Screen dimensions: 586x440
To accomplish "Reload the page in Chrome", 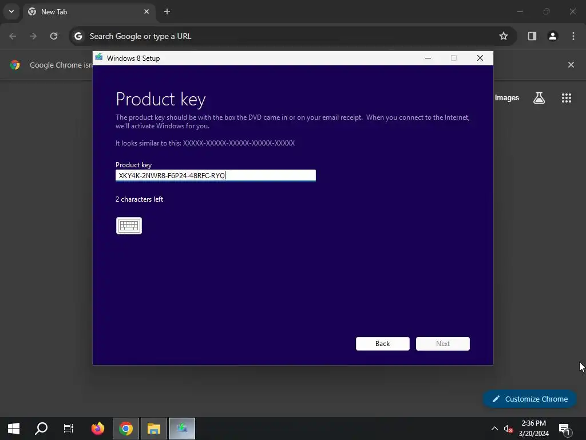I will [54, 36].
